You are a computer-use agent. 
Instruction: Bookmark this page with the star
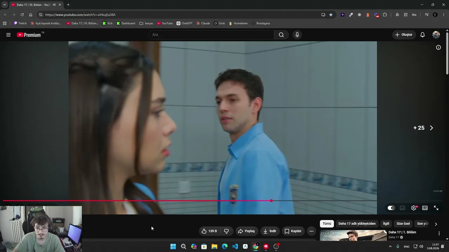331,15
